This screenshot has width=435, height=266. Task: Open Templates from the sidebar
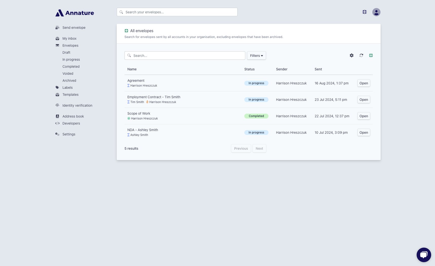70,95
